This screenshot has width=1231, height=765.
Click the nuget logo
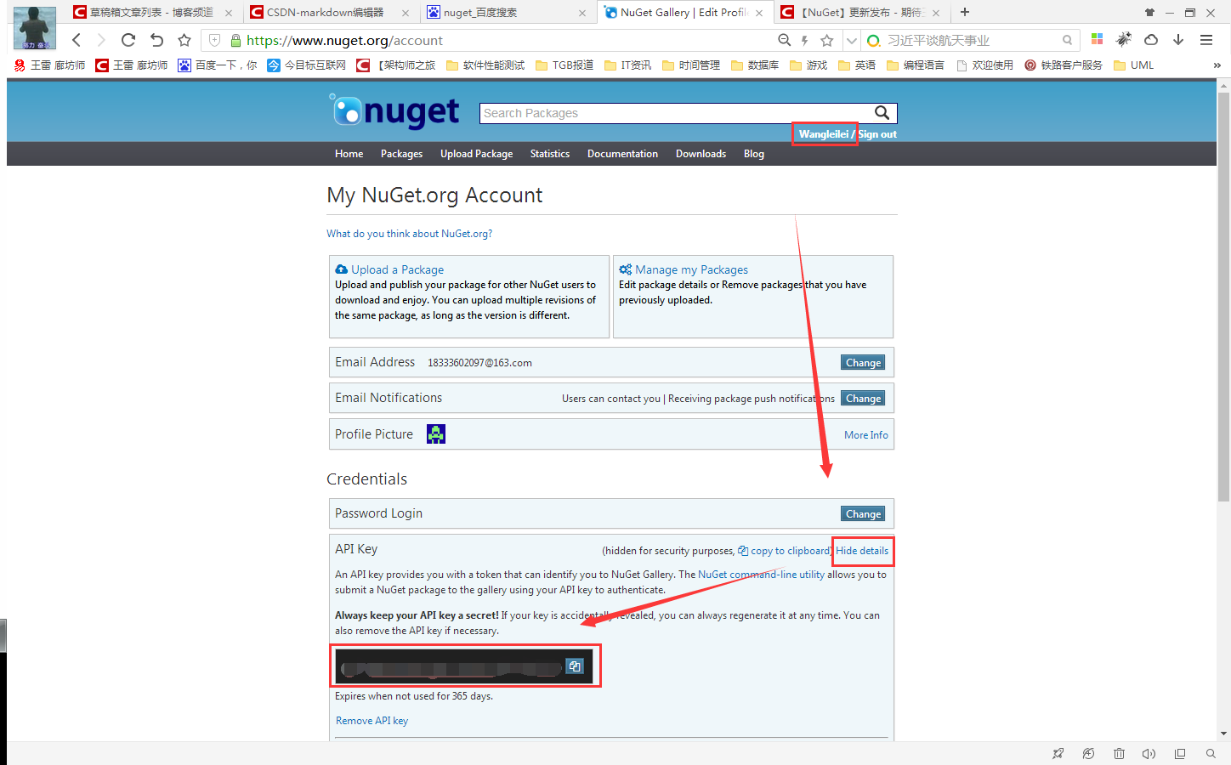point(395,111)
